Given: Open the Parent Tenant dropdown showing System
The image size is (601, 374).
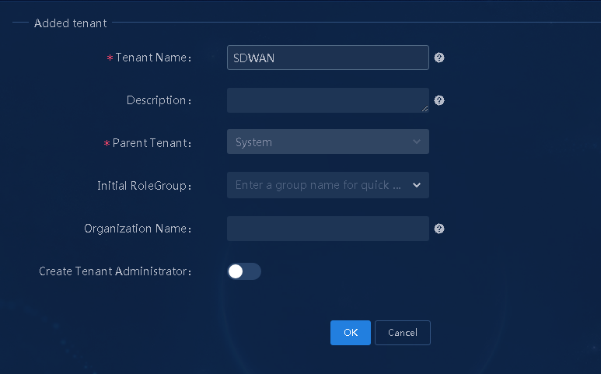Looking at the screenshot, I should pyautogui.click(x=328, y=142).
